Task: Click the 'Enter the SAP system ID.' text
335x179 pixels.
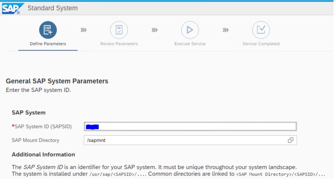Action: [x=38, y=90]
